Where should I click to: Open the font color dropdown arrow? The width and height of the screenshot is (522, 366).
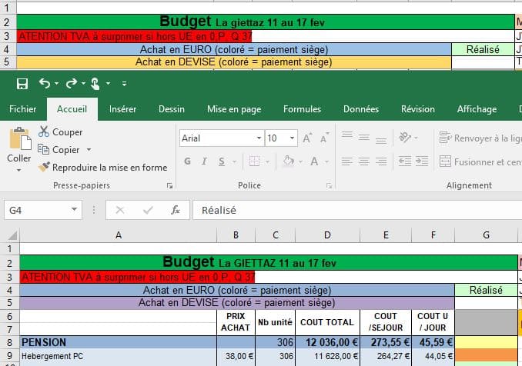click(327, 162)
